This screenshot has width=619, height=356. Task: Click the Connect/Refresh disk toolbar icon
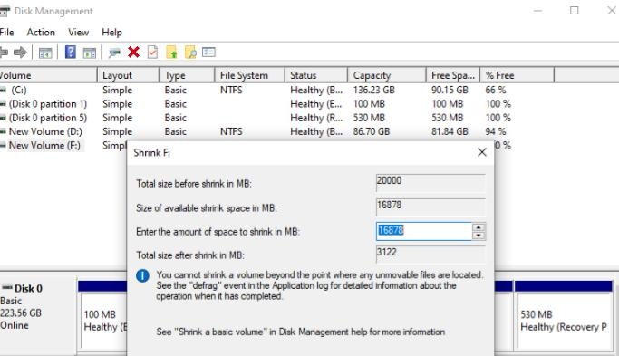[114, 53]
